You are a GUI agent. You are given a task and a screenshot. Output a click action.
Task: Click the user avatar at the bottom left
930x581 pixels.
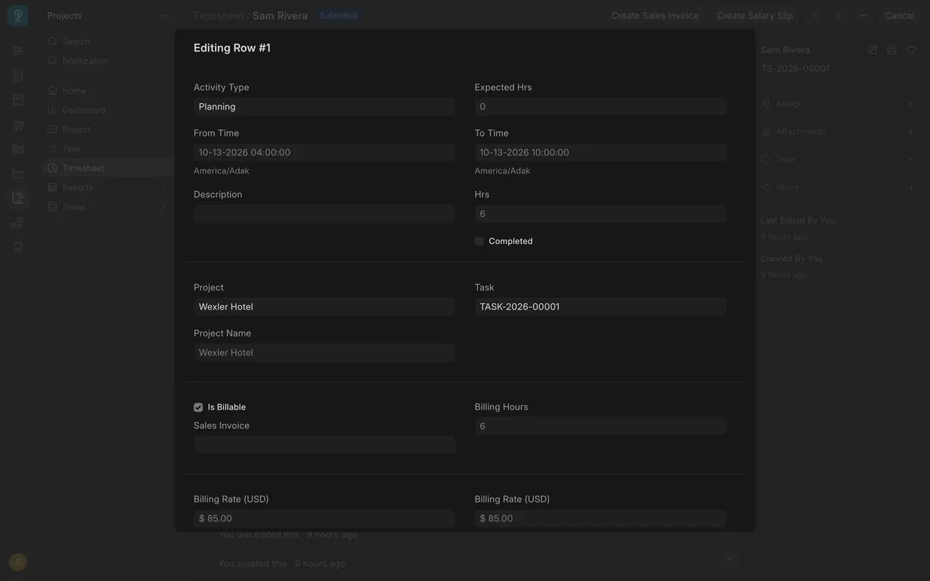pos(17,561)
